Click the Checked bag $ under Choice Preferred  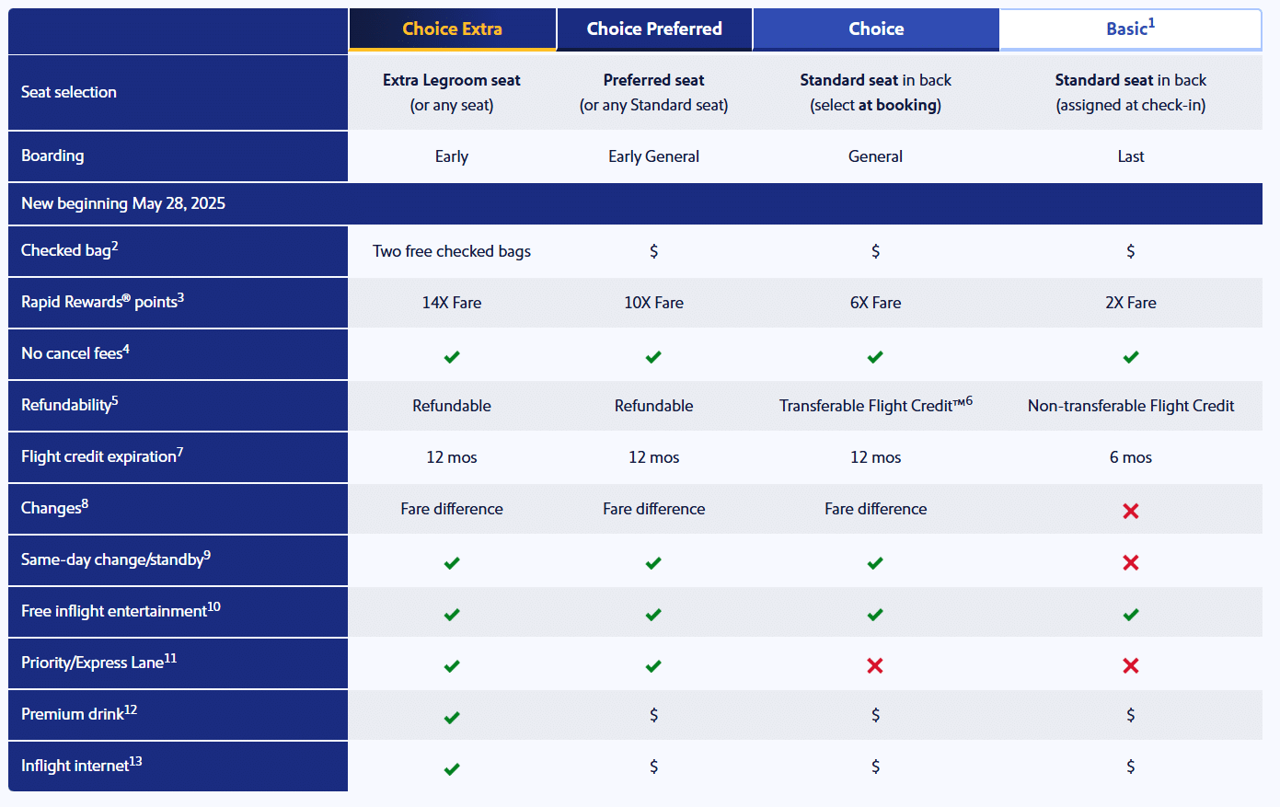(x=653, y=251)
